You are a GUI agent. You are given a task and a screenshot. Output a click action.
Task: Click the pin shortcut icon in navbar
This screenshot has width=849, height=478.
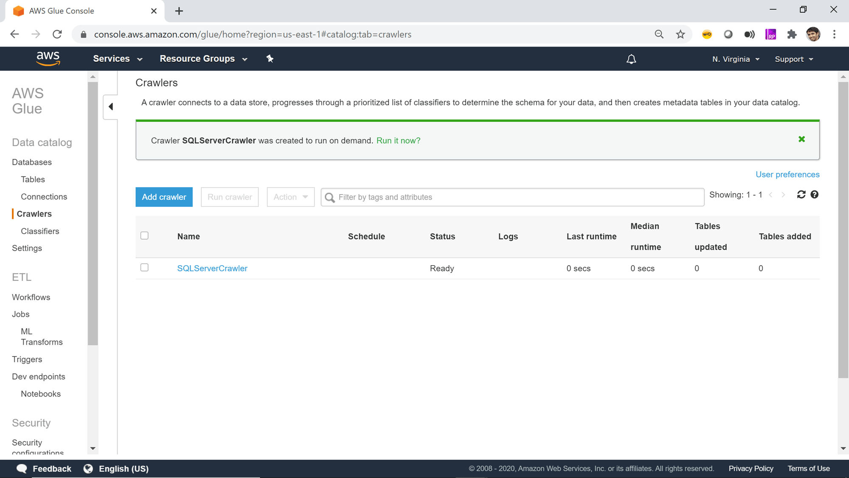270,59
